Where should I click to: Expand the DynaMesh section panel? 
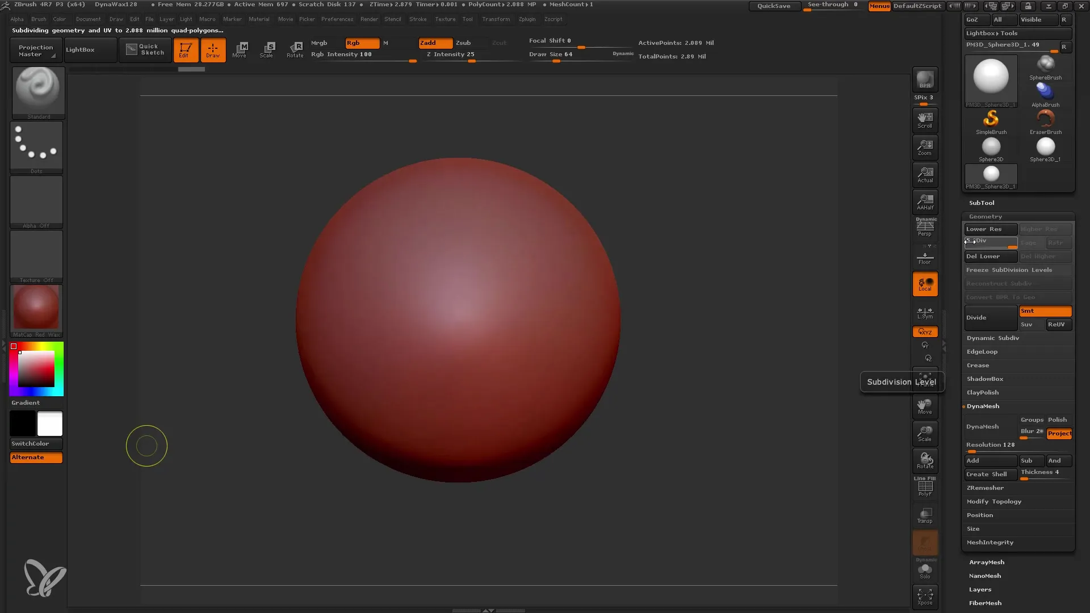(982, 405)
